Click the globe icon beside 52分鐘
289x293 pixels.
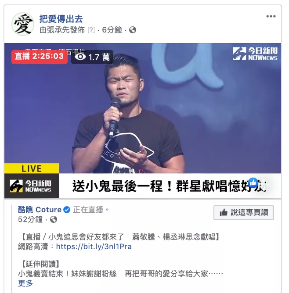54,219
